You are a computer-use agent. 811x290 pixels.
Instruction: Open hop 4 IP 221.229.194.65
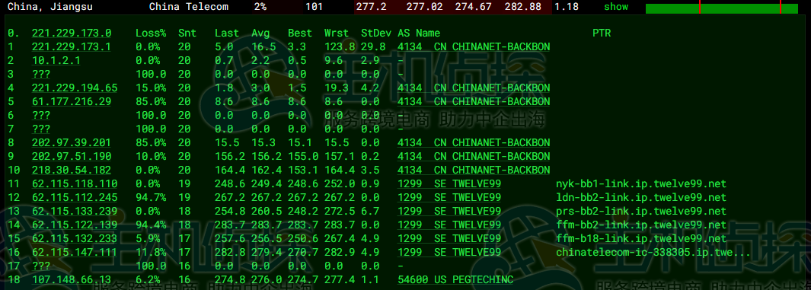tap(75, 88)
